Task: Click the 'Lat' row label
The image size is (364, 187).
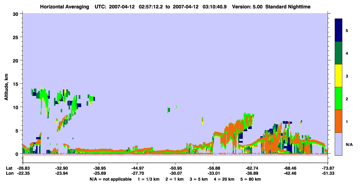Action: click(x=9, y=168)
